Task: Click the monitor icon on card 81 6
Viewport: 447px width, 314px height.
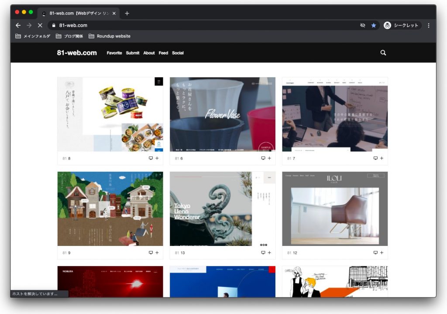Action: click(263, 158)
